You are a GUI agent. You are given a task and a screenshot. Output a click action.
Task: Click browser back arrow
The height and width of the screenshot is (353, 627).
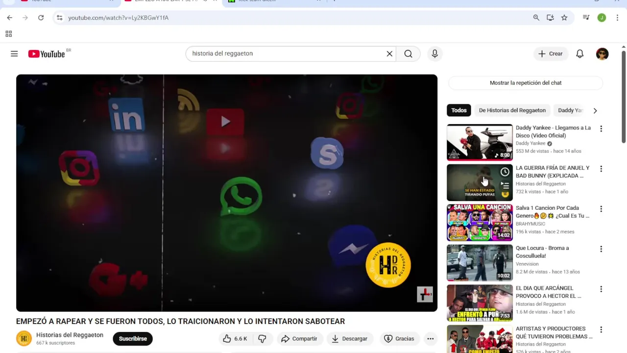(9, 18)
